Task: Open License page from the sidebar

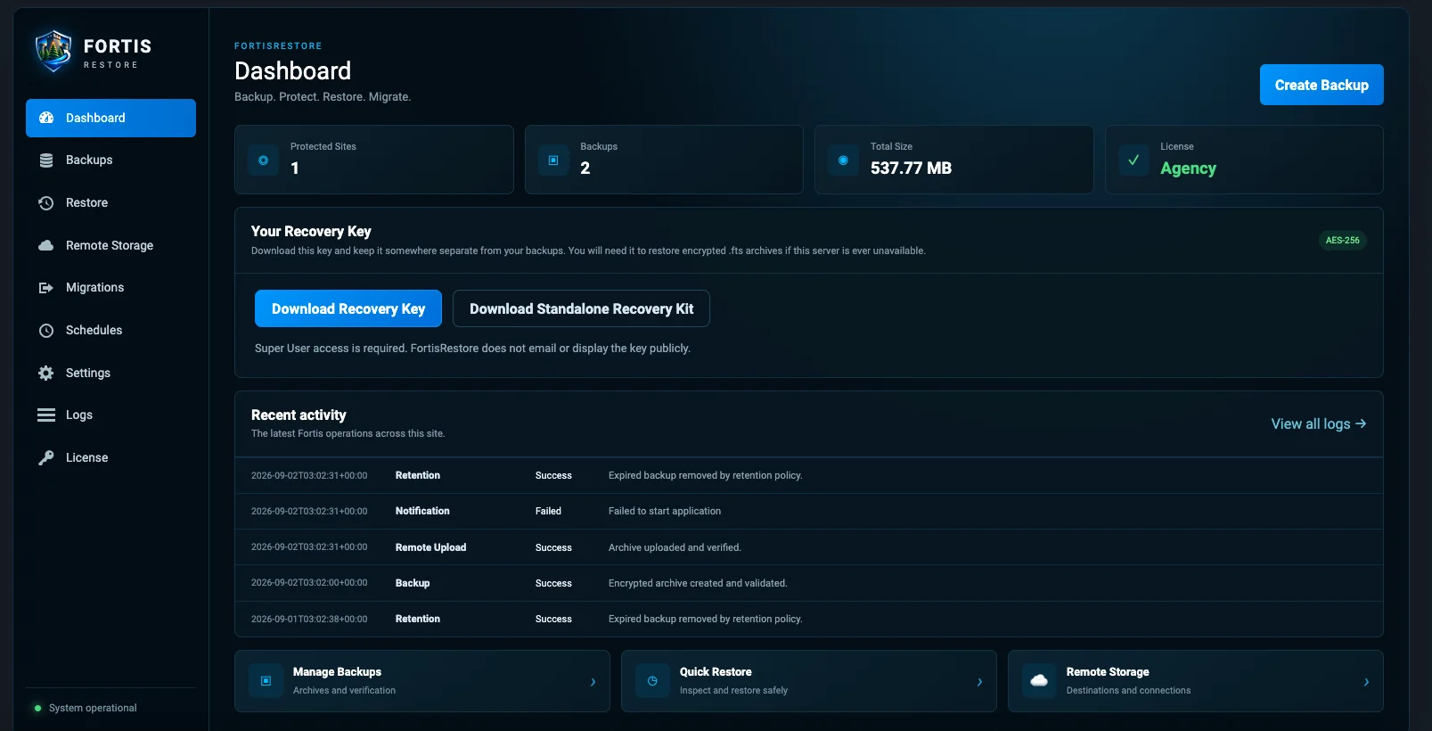Action: (x=110, y=458)
